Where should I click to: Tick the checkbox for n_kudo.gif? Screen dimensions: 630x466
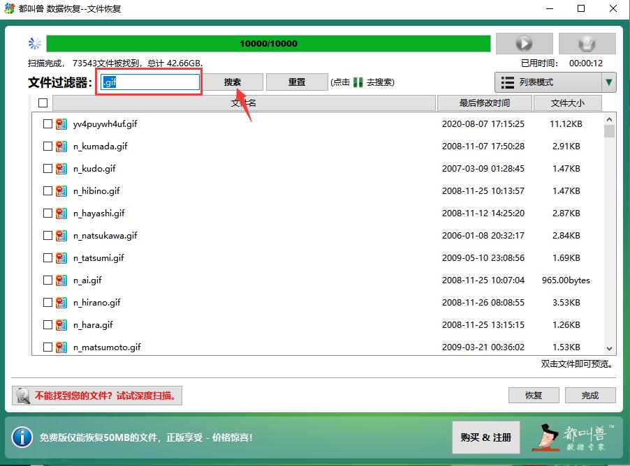pyautogui.click(x=47, y=169)
